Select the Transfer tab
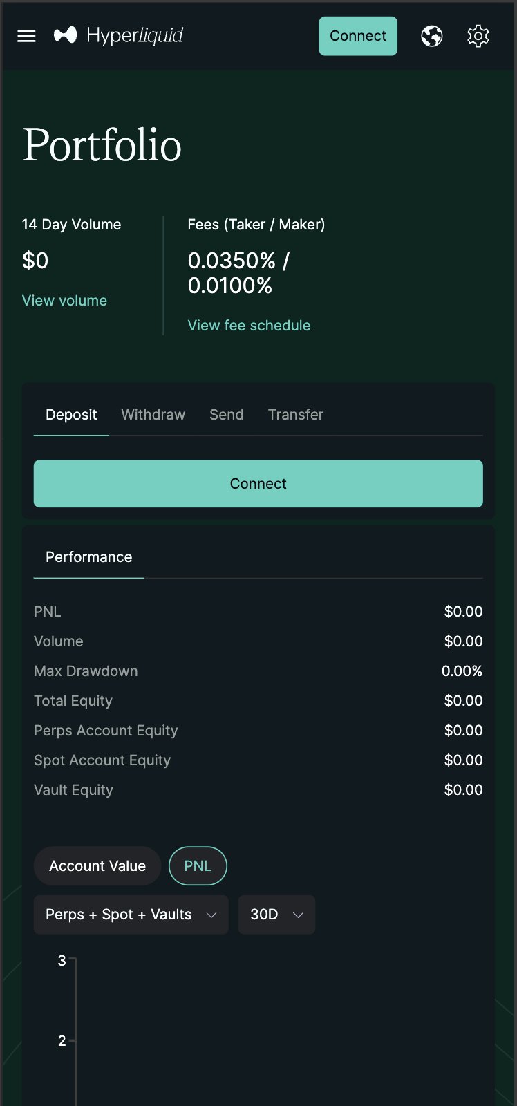Image resolution: width=517 pixels, height=1106 pixels. tap(295, 414)
